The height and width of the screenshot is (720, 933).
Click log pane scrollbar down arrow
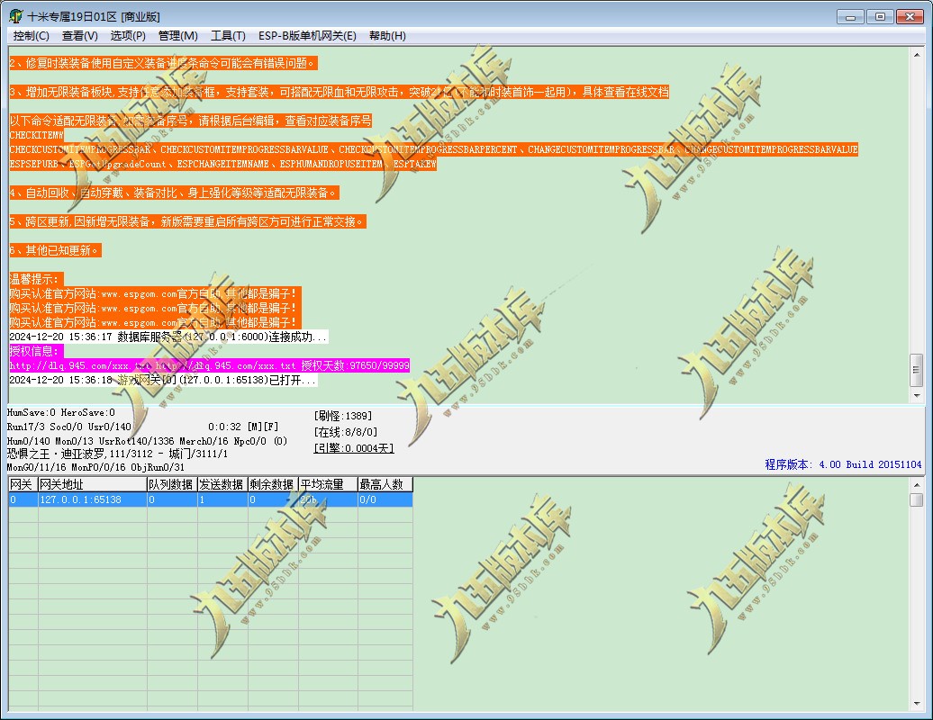point(917,395)
